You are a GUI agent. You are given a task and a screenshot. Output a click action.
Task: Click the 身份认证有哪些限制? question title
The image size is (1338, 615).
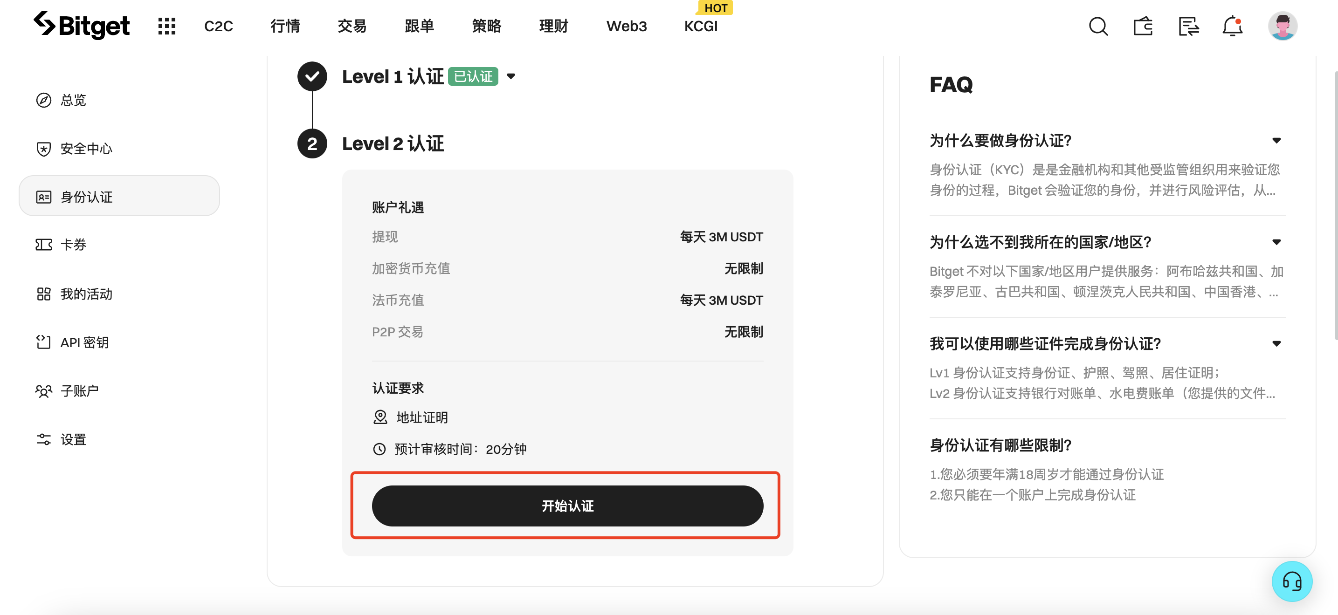(x=1000, y=445)
